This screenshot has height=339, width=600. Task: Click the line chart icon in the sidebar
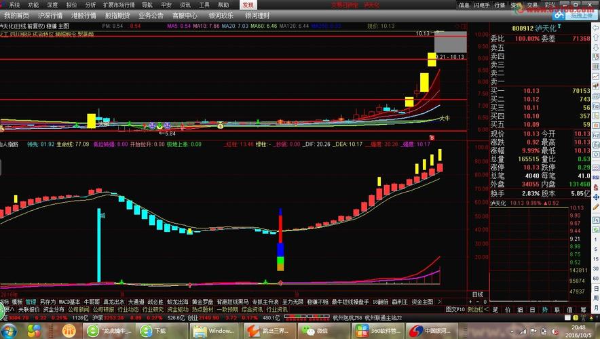pos(596,77)
